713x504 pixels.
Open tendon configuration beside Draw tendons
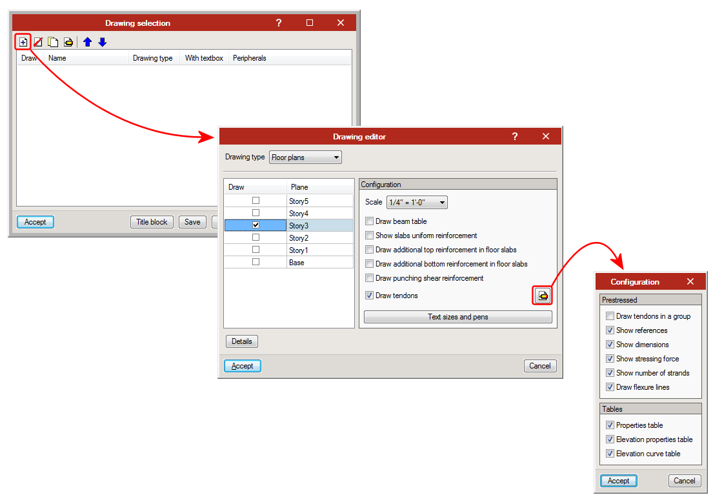[543, 296]
